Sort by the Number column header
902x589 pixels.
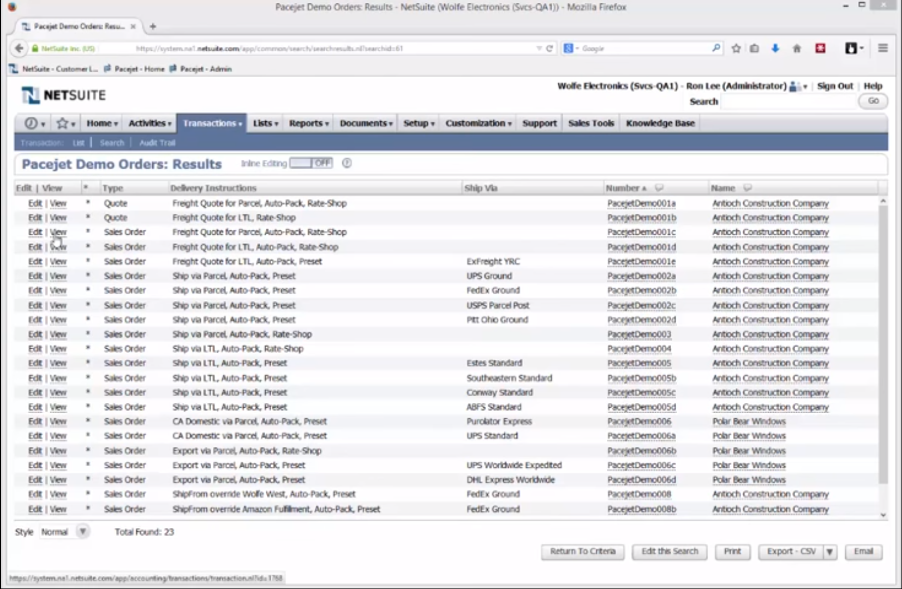click(622, 188)
